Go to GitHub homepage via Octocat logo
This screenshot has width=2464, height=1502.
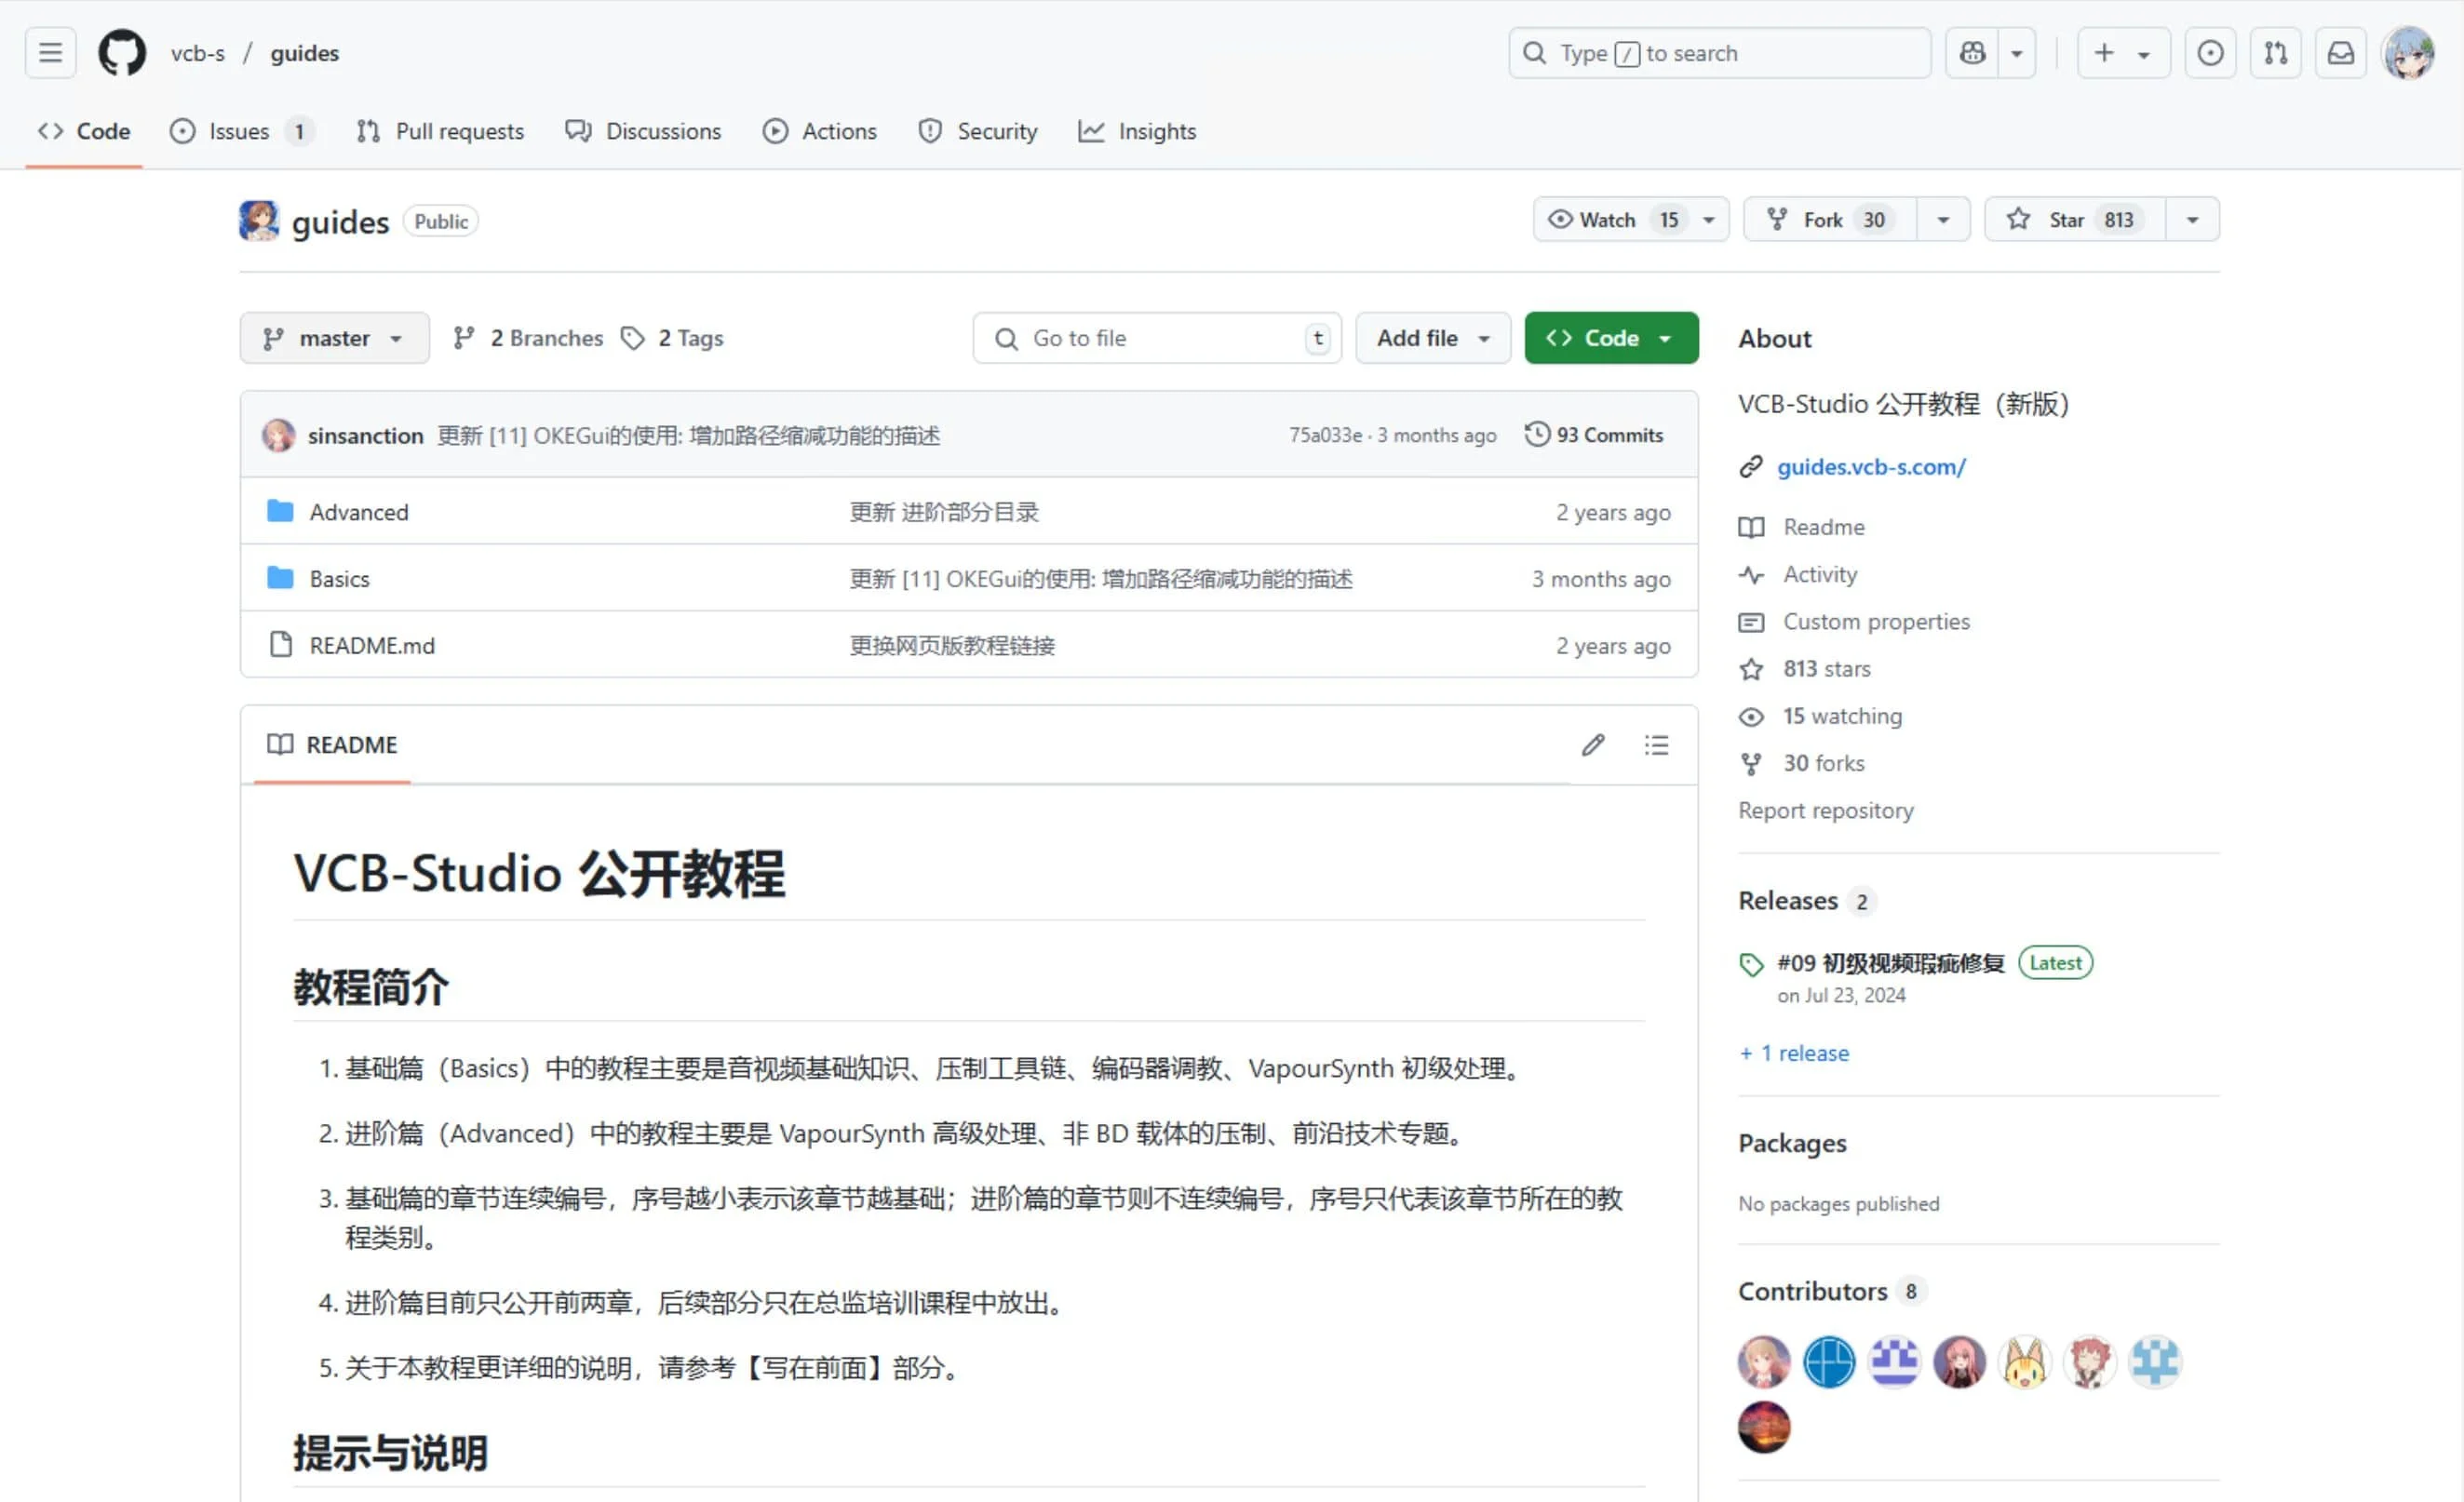point(122,53)
